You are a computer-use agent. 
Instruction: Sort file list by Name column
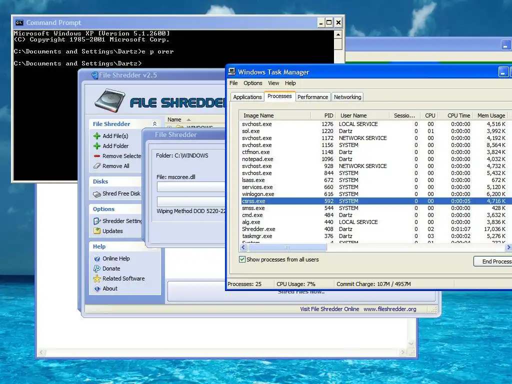coord(174,119)
